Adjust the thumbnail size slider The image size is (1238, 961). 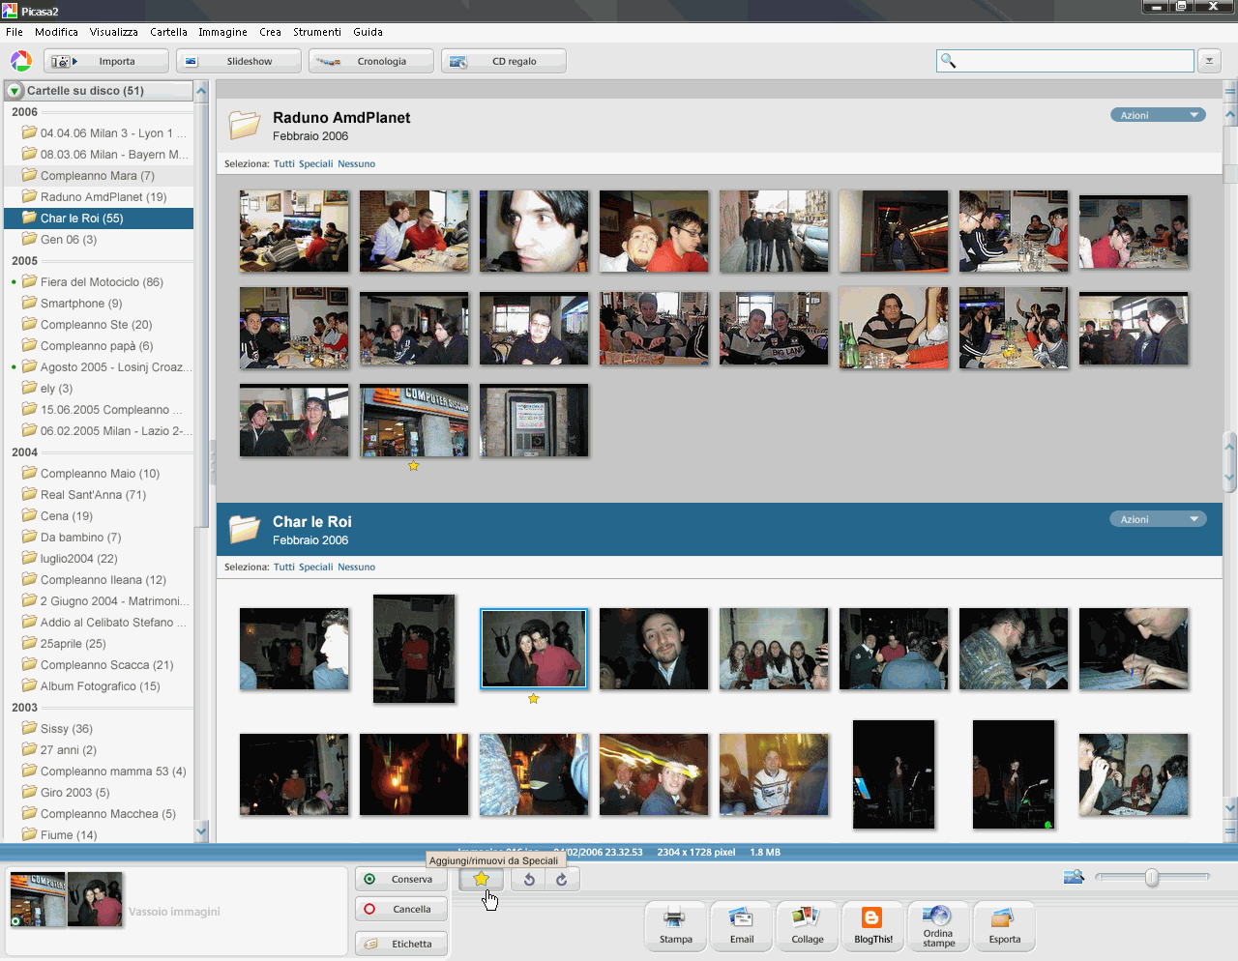1151,877
